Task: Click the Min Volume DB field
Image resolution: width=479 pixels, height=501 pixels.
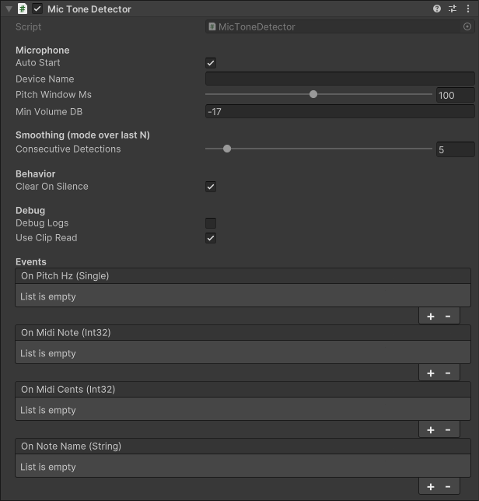Action: (x=340, y=111)
